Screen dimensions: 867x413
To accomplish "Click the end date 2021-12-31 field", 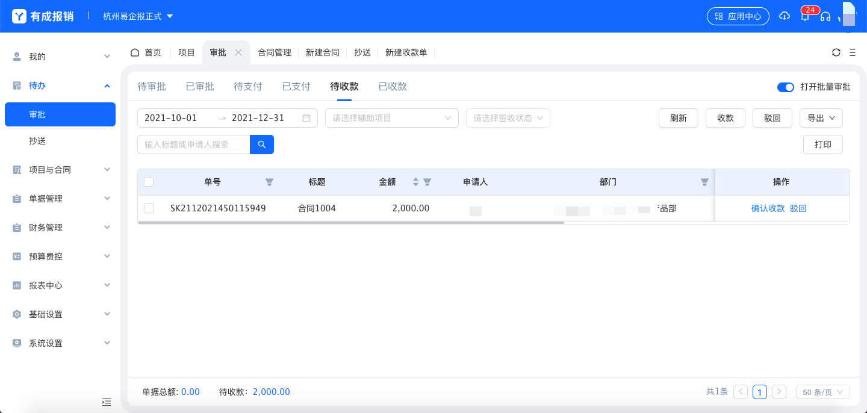I will pos(258,118).
